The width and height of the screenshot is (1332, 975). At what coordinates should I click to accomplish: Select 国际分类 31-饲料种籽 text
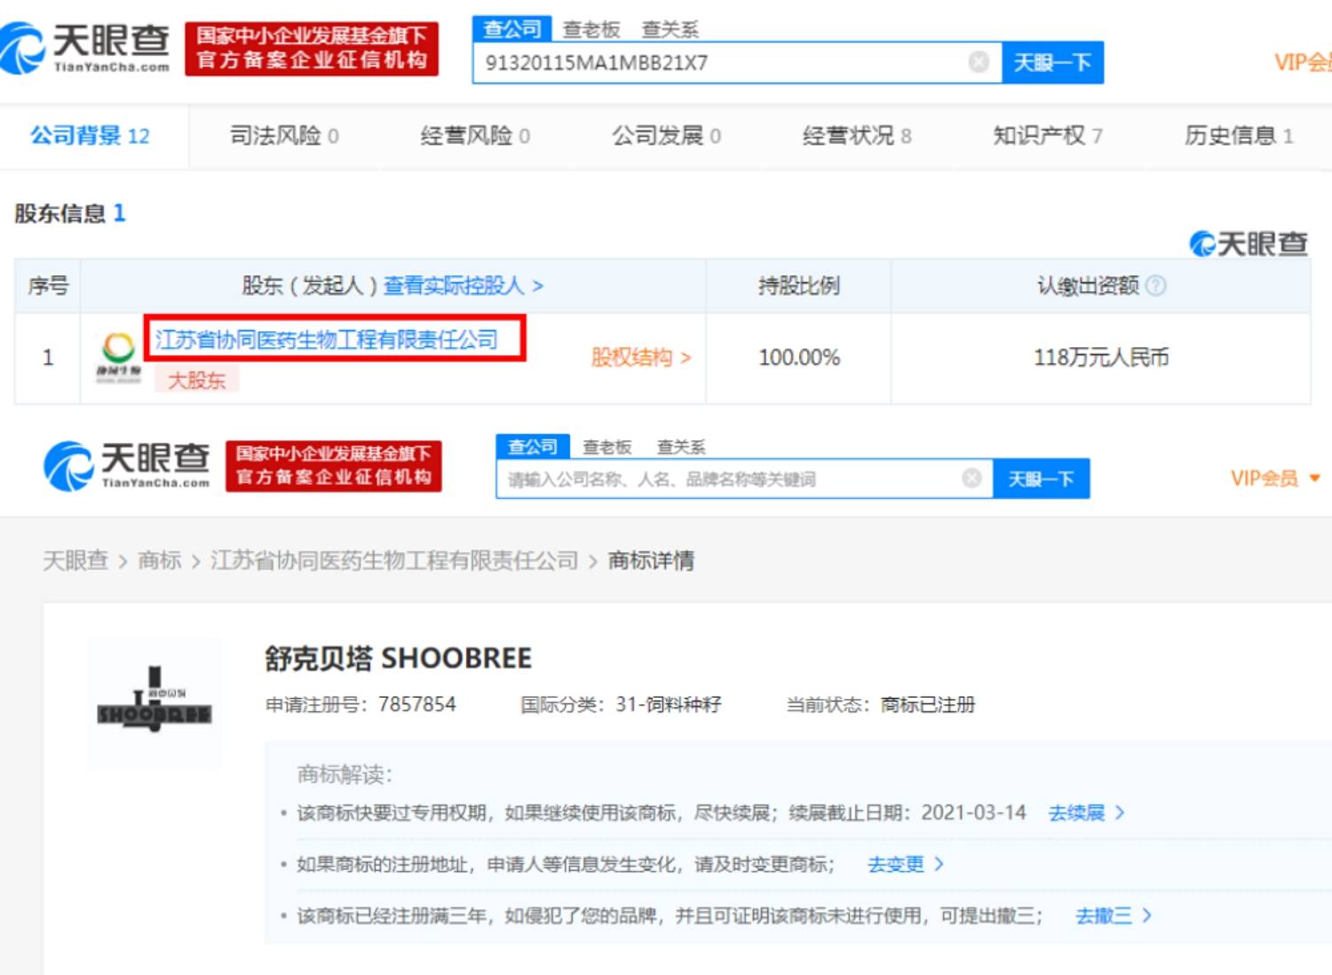pos(621,704)
